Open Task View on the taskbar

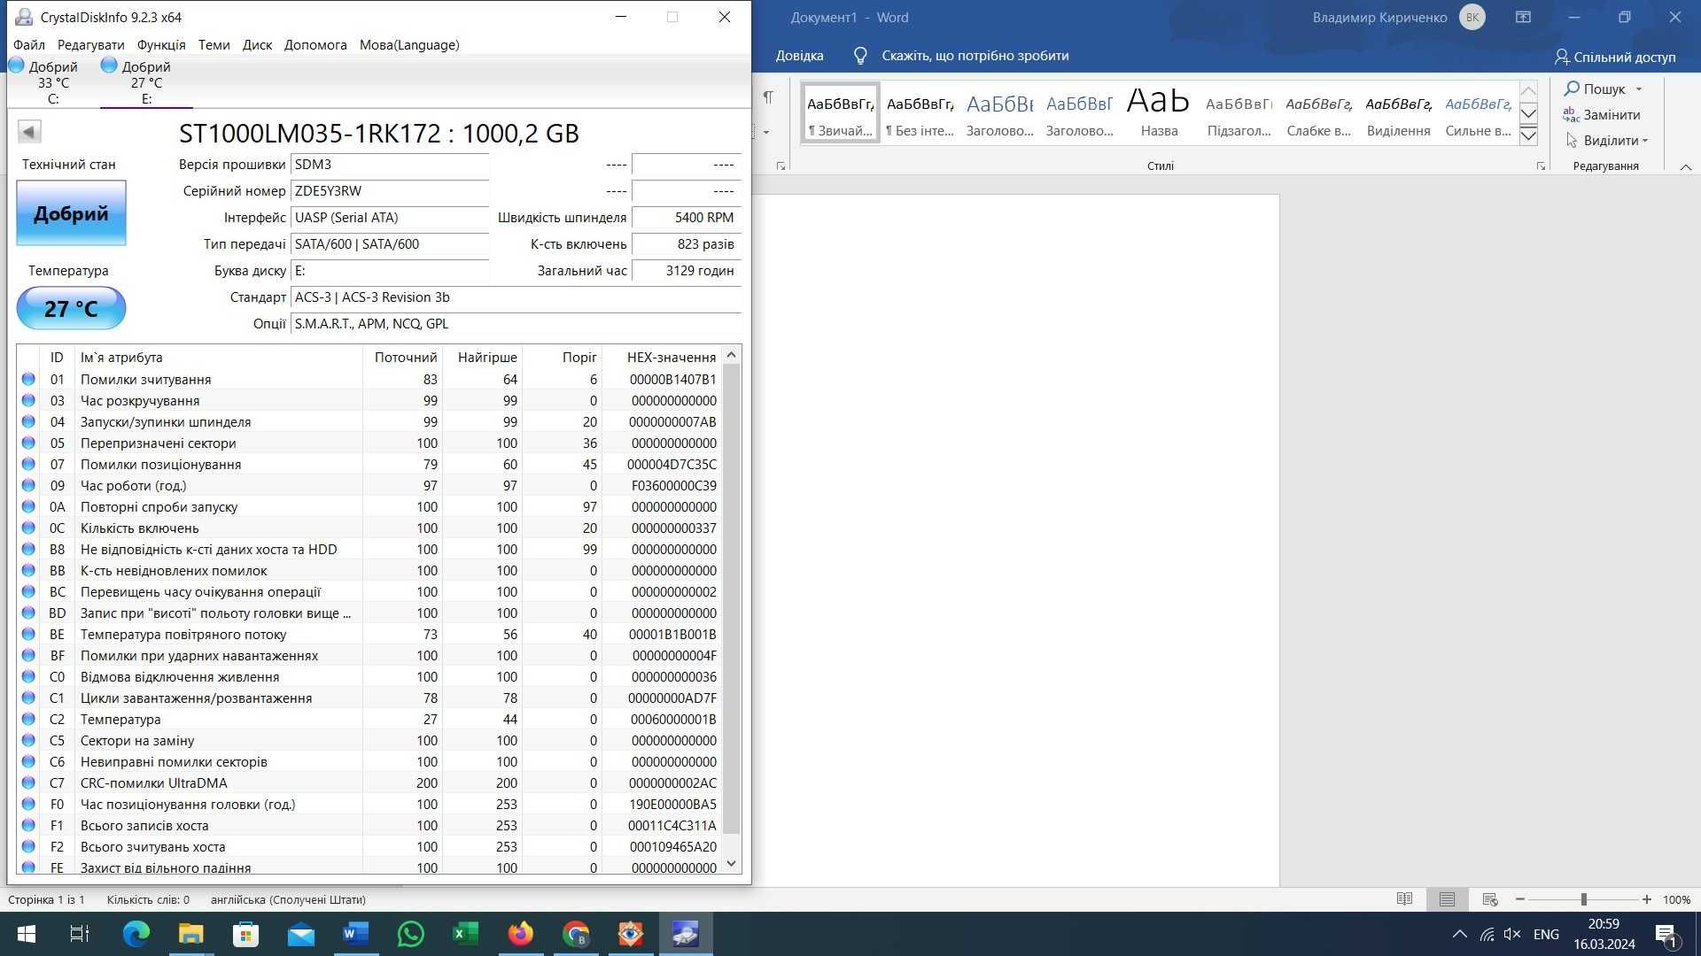point(80,934)
